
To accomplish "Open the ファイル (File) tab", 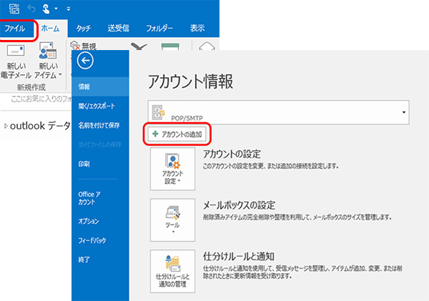I will coord(17,29).
